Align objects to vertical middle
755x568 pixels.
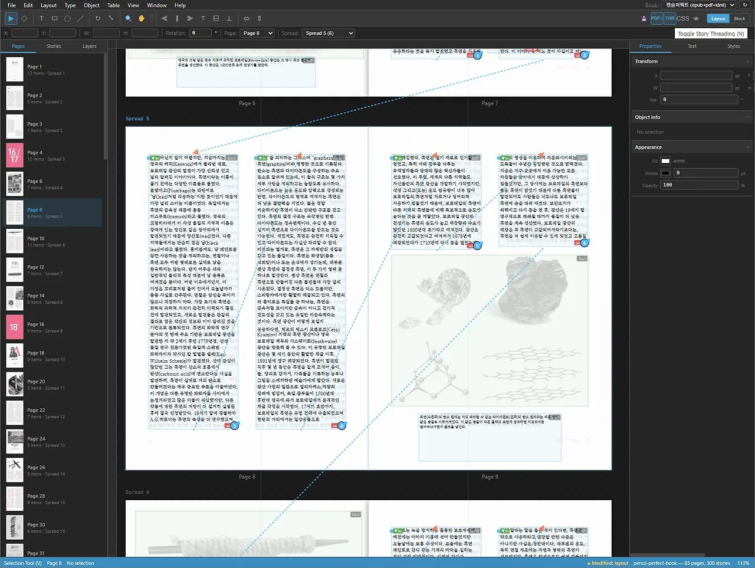pos(216,18)
